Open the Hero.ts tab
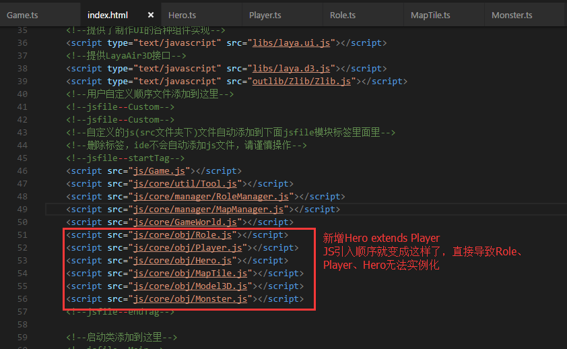The width and height of the screenshot is (567, 349). click(182, 15)
